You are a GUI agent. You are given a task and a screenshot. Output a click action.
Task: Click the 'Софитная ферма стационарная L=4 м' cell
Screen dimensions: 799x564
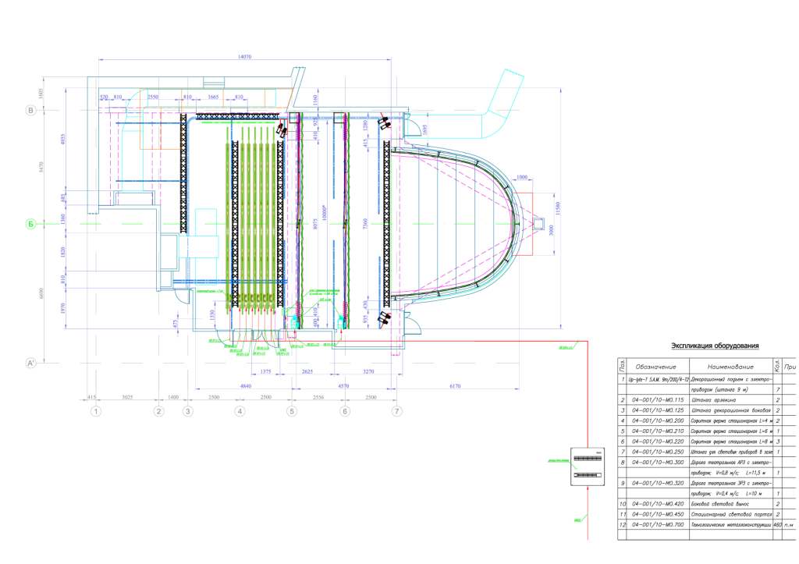coord(731,420)
